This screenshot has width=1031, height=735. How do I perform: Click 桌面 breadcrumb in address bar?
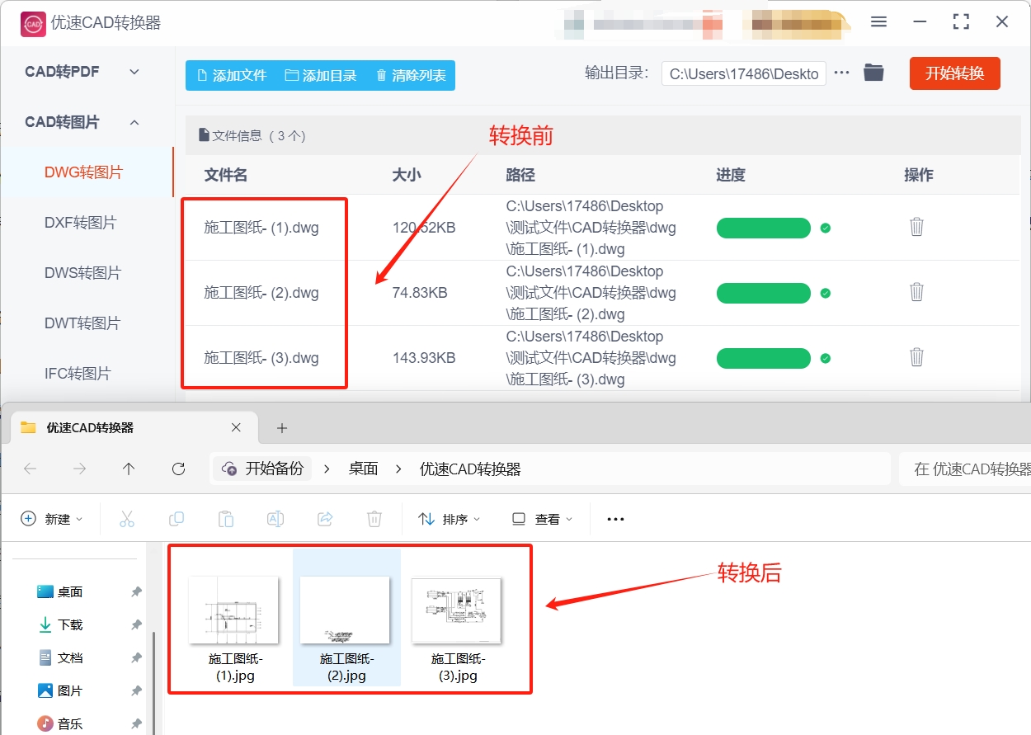pyautogui.click(x=363, y=469)
